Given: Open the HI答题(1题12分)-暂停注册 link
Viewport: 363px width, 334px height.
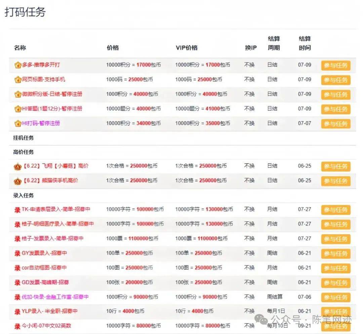Looking at the screenshot, I should [52, 109].
